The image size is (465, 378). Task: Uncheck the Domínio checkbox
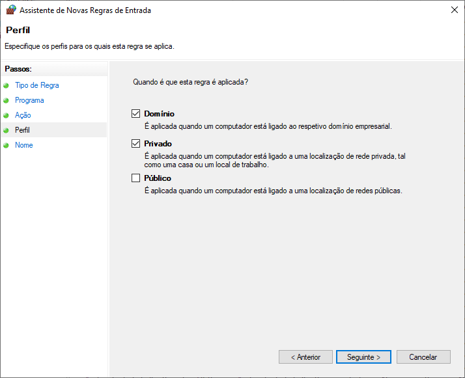pos(136,114)
